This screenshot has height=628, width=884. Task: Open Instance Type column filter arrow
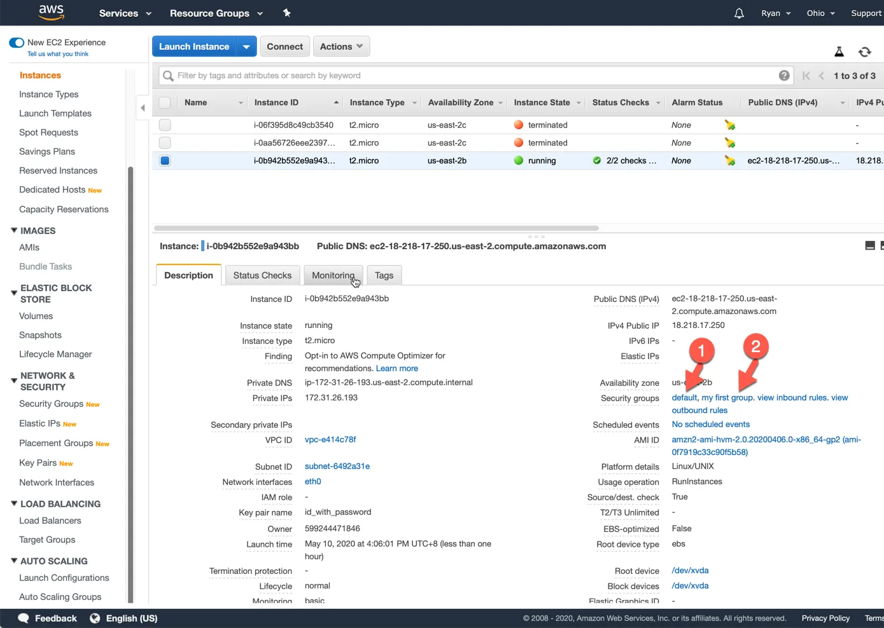414,103
